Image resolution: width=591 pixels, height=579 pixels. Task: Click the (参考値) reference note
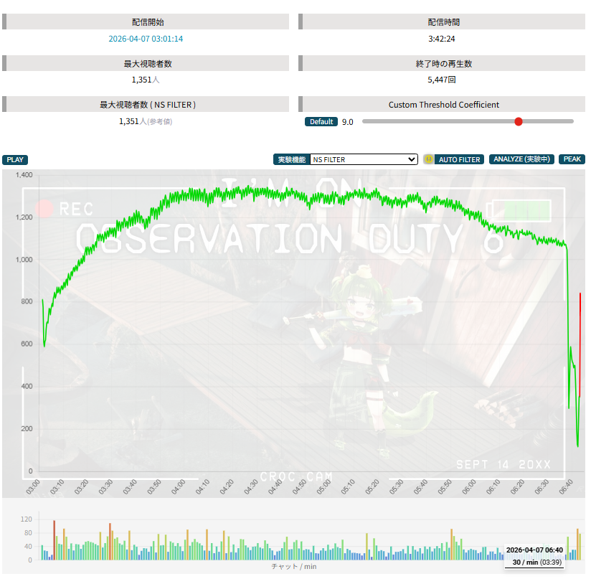[159, 122]
